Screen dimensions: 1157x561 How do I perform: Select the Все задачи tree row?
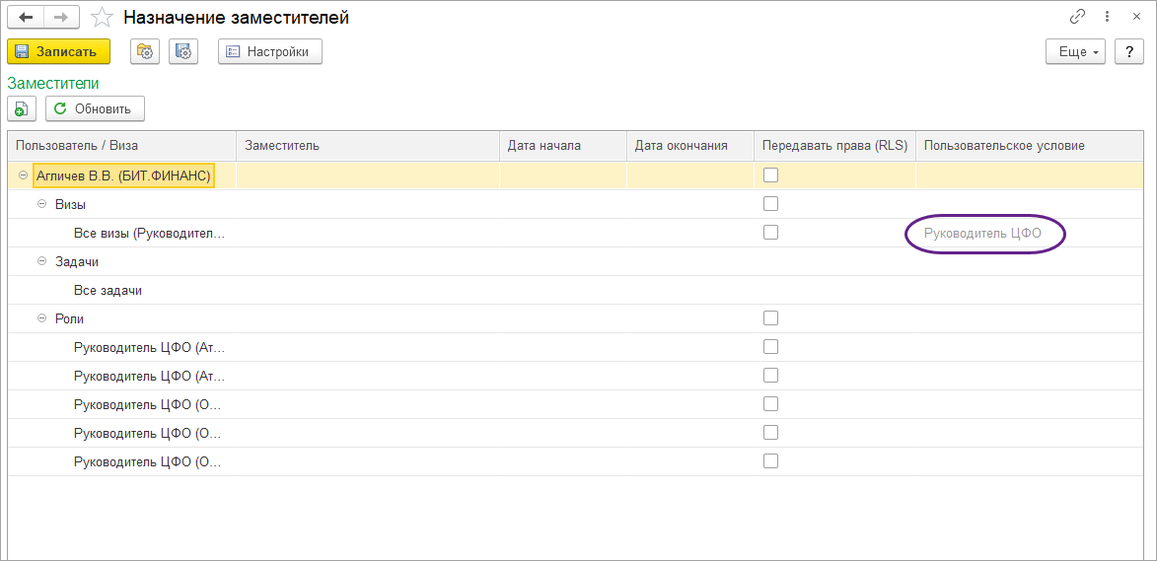(108, 291)
